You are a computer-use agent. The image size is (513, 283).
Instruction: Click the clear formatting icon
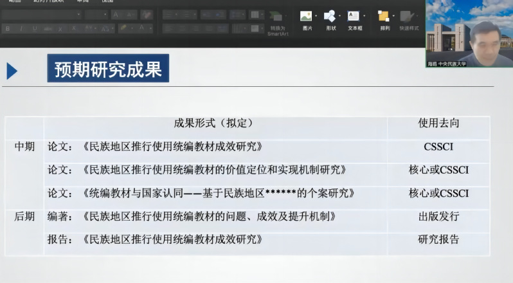point(147,14)
